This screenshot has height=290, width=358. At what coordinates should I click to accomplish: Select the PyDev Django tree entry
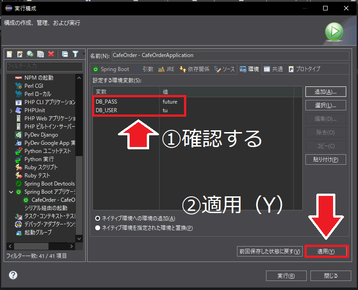(x=41, y=135)
